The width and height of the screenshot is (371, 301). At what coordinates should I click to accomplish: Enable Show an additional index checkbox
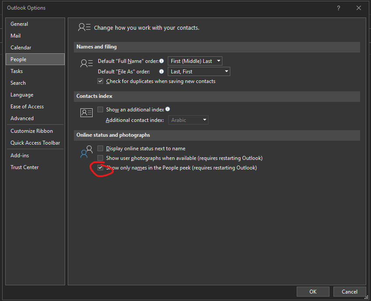(x=101, y=109)
